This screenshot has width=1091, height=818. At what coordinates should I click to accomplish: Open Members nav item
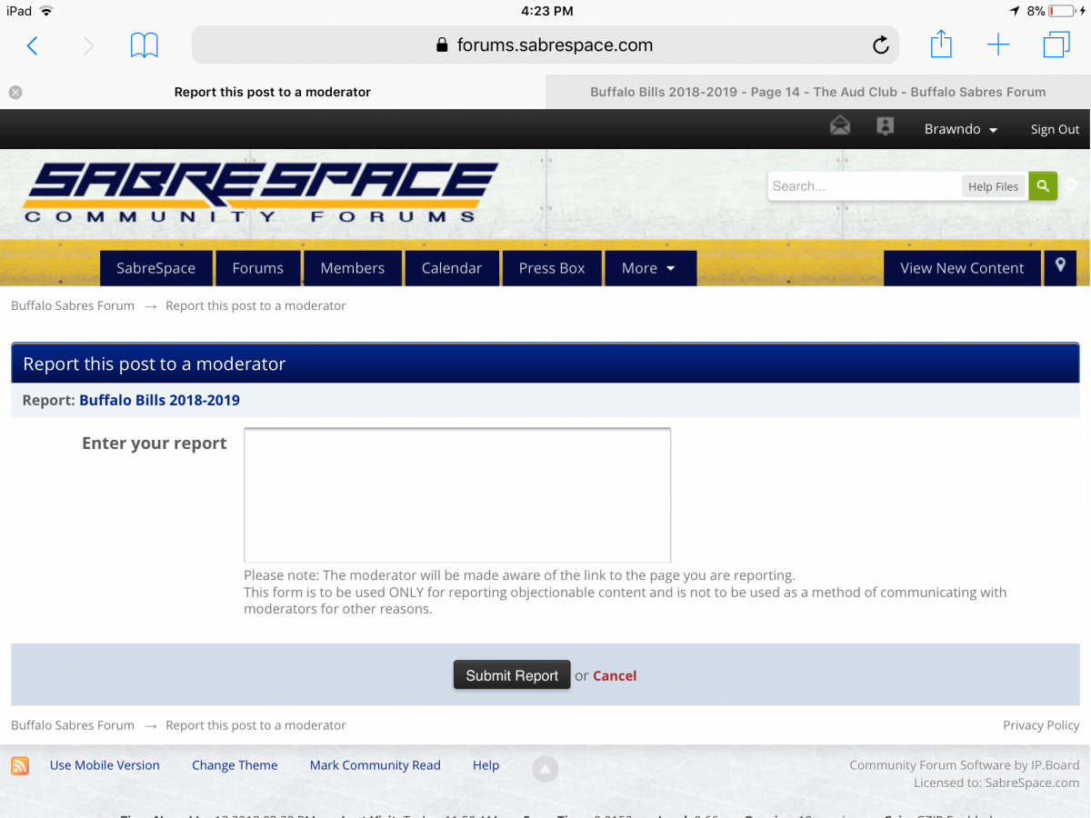coord(353,268)
